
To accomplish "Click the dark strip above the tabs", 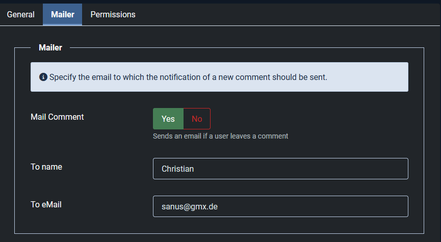I will pyautogui.click(x=220, y=2).
